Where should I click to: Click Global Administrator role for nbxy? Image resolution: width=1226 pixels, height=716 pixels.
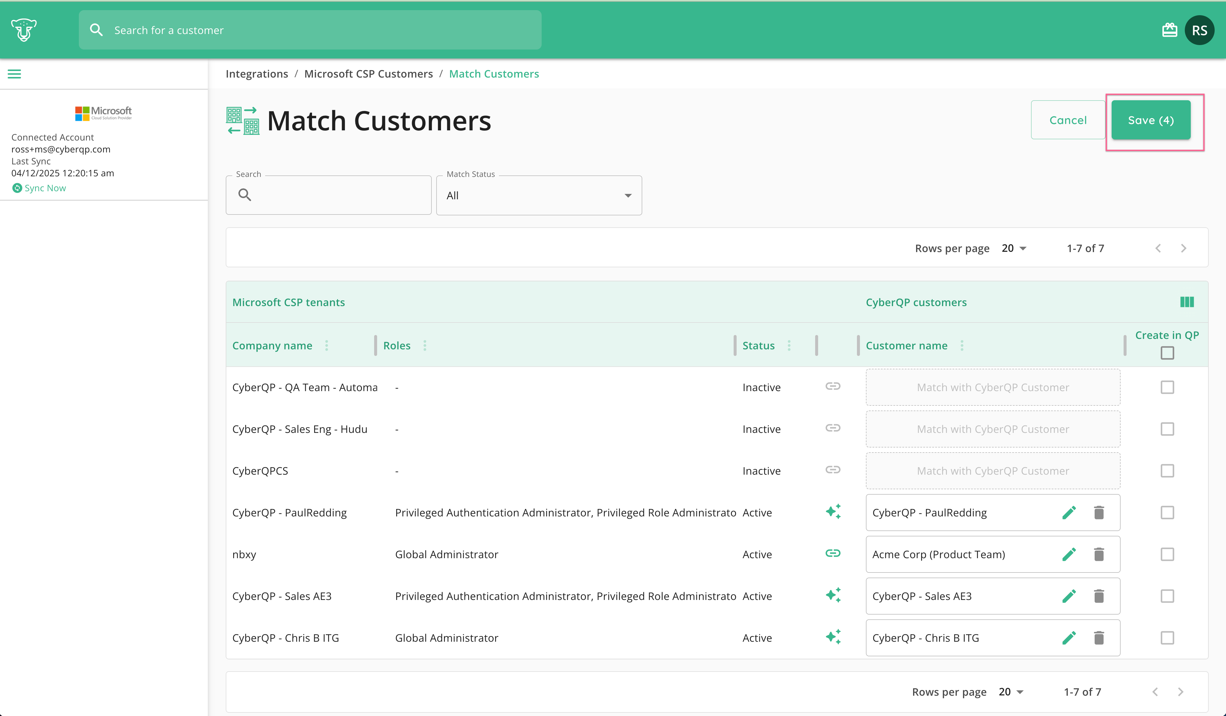tap(447, 555)
